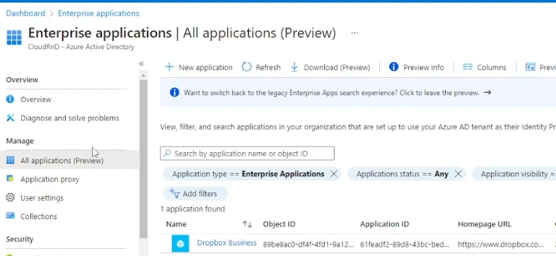Image resolution: width=556 pixels, height=256 pixels.
Task: Collapse the sidebar with double chevron
Action: 141,64
